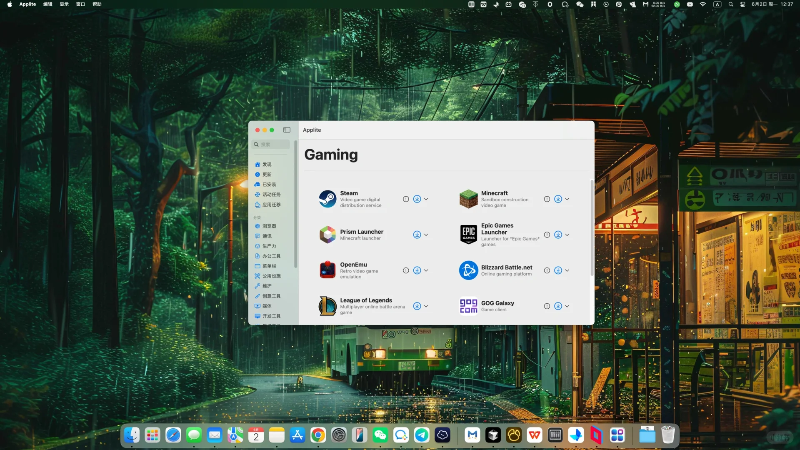The width and height of the screenshot is (800, 450).
Task: Open the 帮助 menu
Action: (97, 4)
